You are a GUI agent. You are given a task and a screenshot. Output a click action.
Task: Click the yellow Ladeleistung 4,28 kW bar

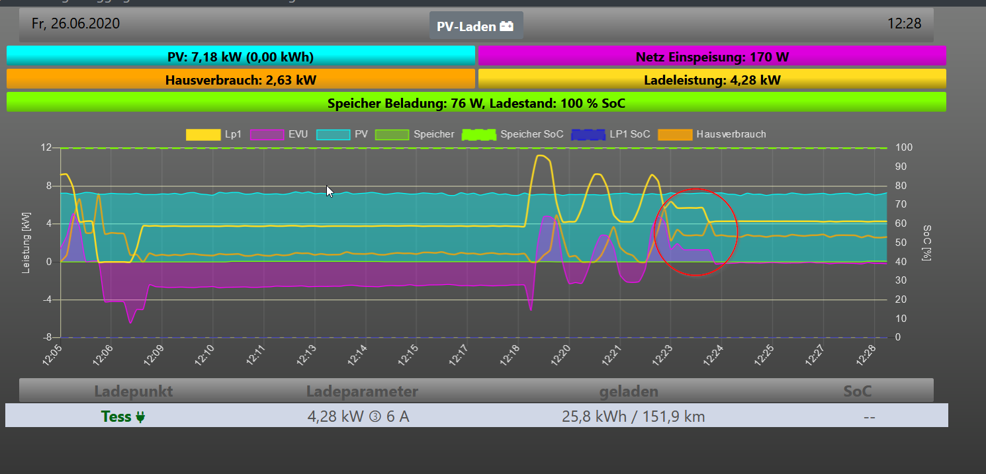(x=711, y=80)
